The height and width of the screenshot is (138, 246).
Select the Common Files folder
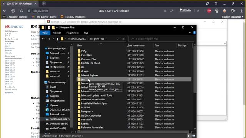tap(89, 59)
